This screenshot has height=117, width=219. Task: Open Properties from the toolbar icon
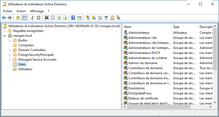[x=53, y=18]
